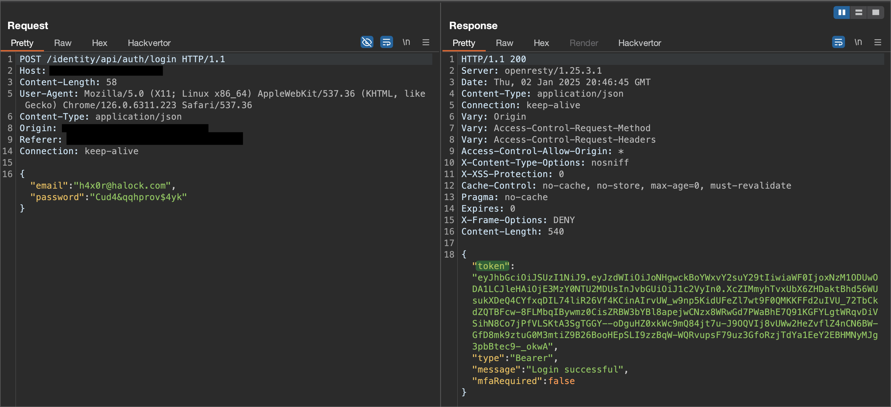The image size is (891, 407).
Task: Click the Response panel heading
Action: (x=473, y=26)
